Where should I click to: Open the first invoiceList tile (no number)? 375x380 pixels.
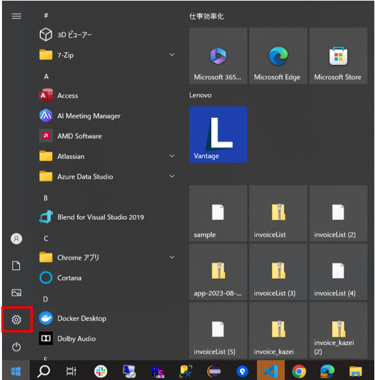278,213
